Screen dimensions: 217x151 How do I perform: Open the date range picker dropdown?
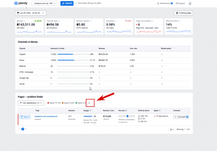click(x=30, y=13)
